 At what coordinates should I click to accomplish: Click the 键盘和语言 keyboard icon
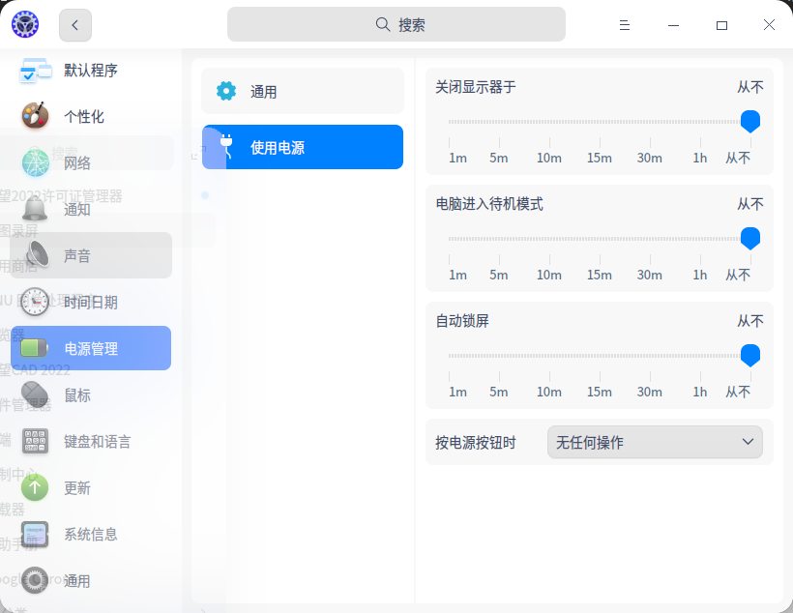pos(34,441)
